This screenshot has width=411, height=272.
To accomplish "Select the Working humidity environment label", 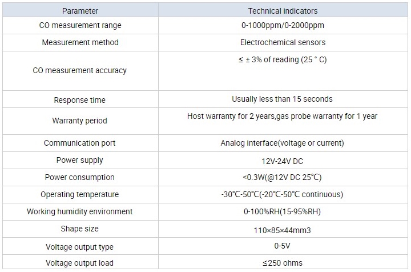I will point(80,212).
